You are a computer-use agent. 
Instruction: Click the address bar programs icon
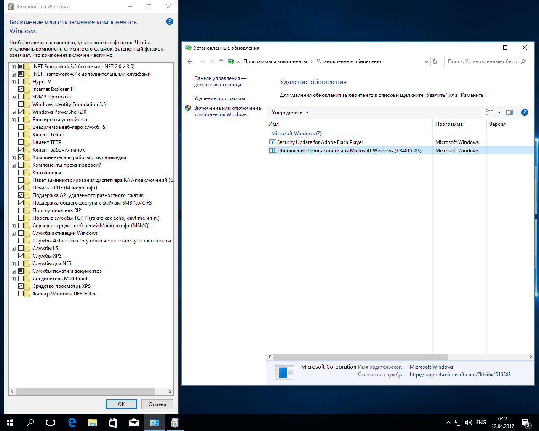click(x=231, y=61)
